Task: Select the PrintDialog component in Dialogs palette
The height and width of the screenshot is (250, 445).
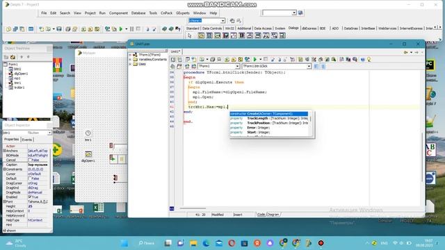Action: click(x=250, y=35)
